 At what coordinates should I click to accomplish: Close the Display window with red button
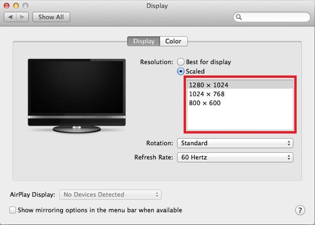[7, 6]
